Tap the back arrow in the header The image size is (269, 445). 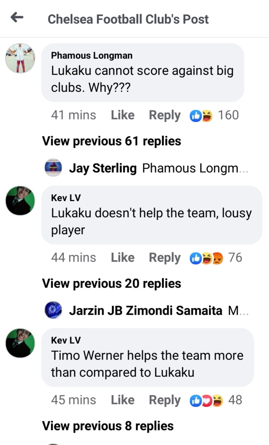point(17,18)
